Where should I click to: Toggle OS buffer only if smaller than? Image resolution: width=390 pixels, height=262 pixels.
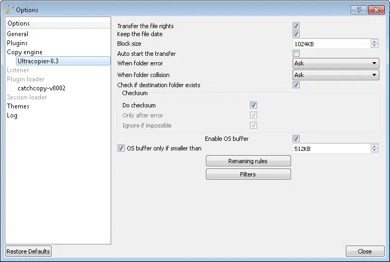pos(121,148)
